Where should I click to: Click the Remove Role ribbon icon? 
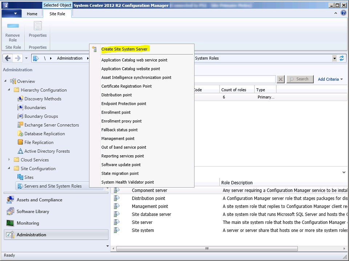[13, 26]
